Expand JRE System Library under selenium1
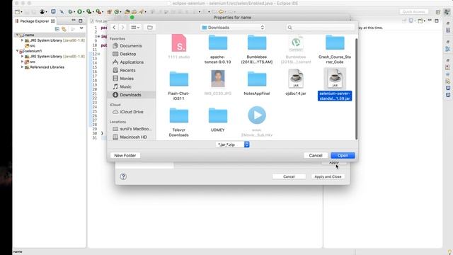The width and height of the screenshot is (453, 255). click(22, 57)
